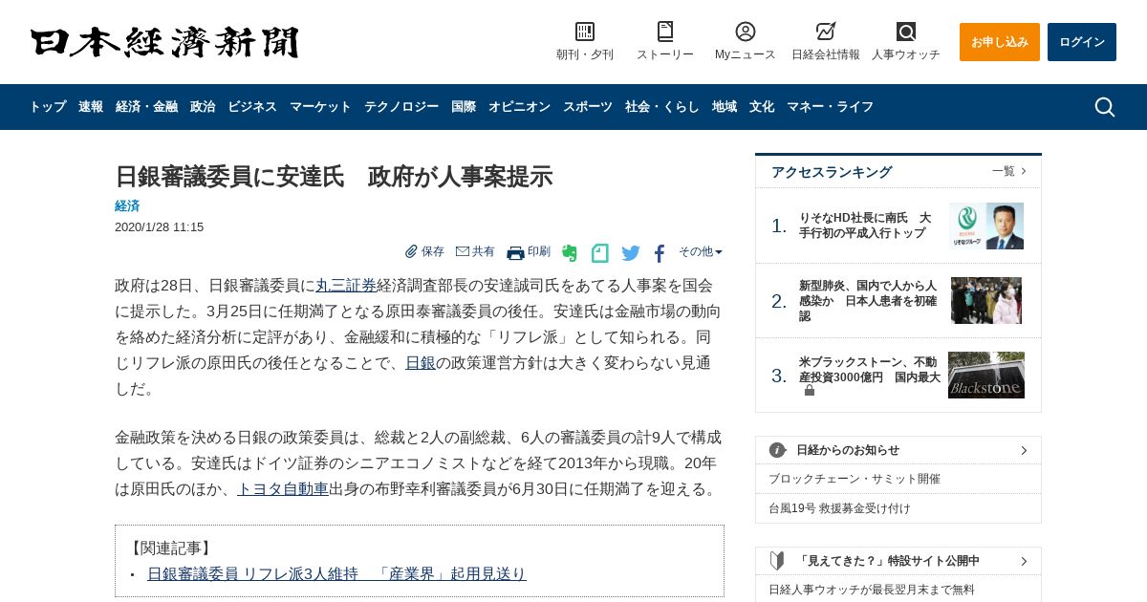Open ranking article 新型肺炎、国内で人から人感染か
1147x602 pixels.
pyautogui.click(x=868, y=301)
